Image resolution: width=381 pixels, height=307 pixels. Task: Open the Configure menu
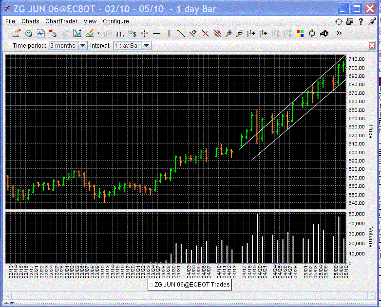click(116, 21)
